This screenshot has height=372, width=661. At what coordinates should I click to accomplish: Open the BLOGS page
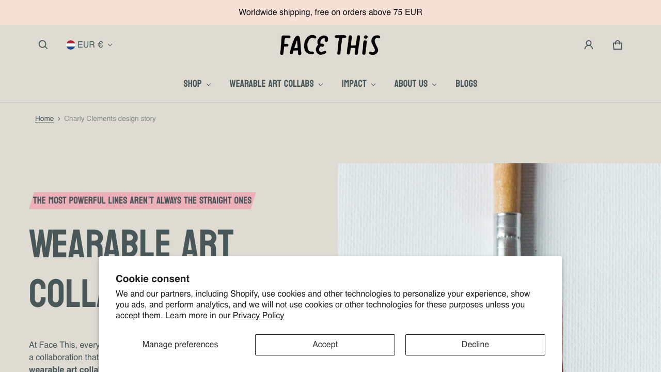point(466,84)
